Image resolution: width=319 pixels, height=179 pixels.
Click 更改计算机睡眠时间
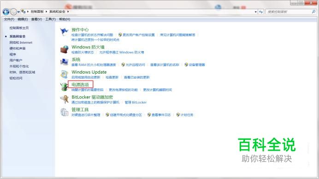158,90
